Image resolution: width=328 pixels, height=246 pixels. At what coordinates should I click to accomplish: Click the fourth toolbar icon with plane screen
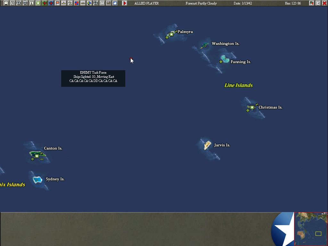click(x=25, y=3)
